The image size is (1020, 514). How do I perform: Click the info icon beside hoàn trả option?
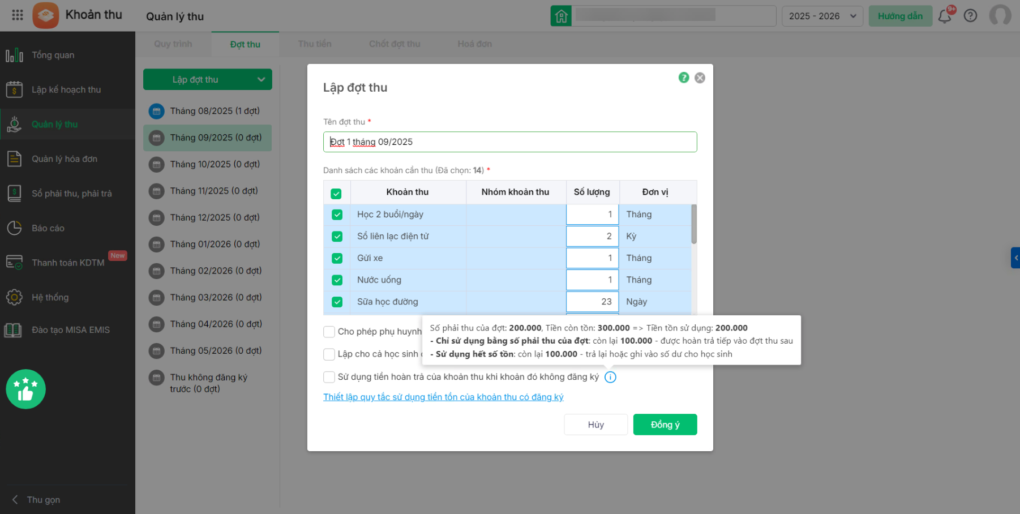coord(610,377)
